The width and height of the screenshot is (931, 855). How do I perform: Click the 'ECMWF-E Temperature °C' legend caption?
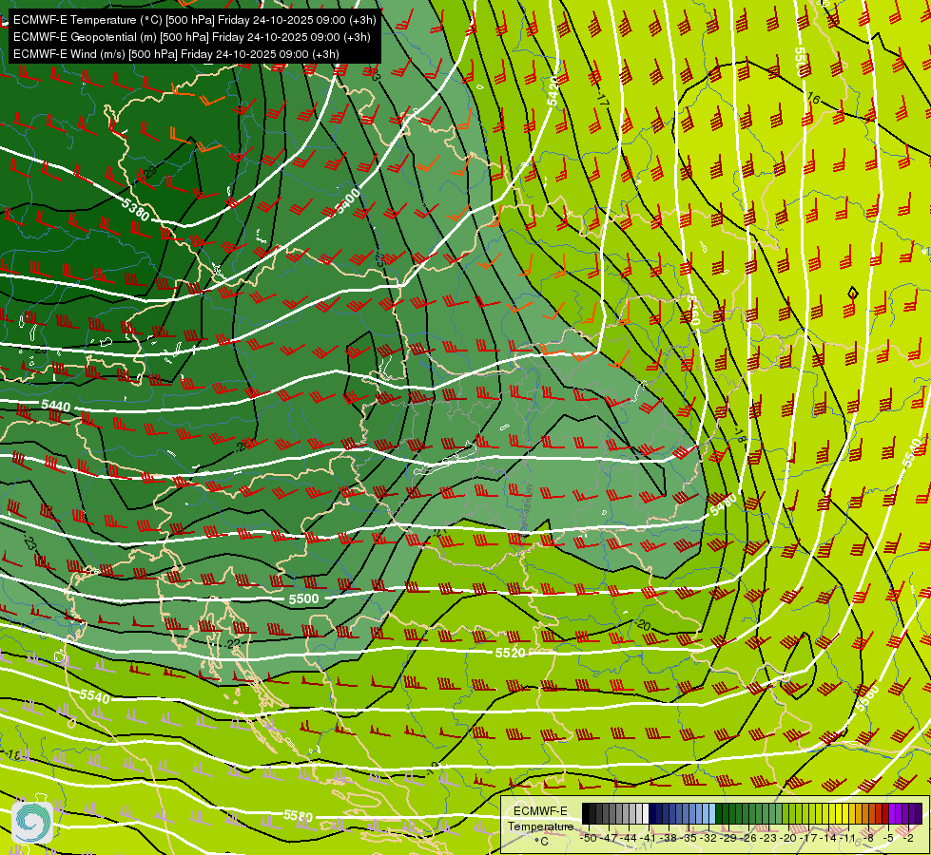pos(540,826)
